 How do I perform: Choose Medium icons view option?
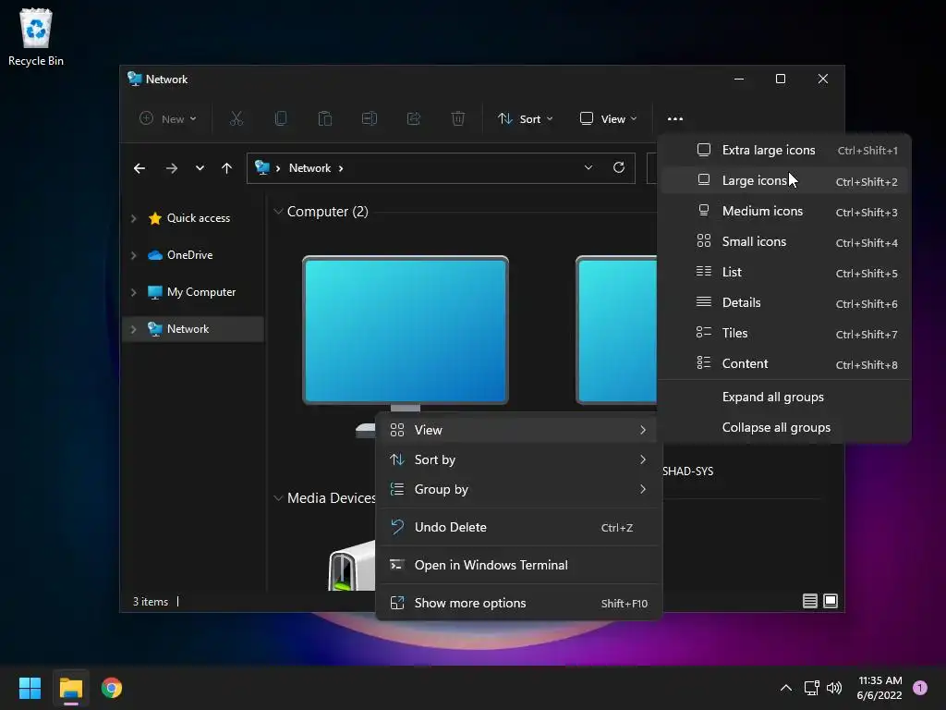tap(784, 212)
